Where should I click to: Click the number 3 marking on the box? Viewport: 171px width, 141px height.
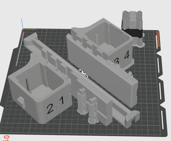point(117,61)
